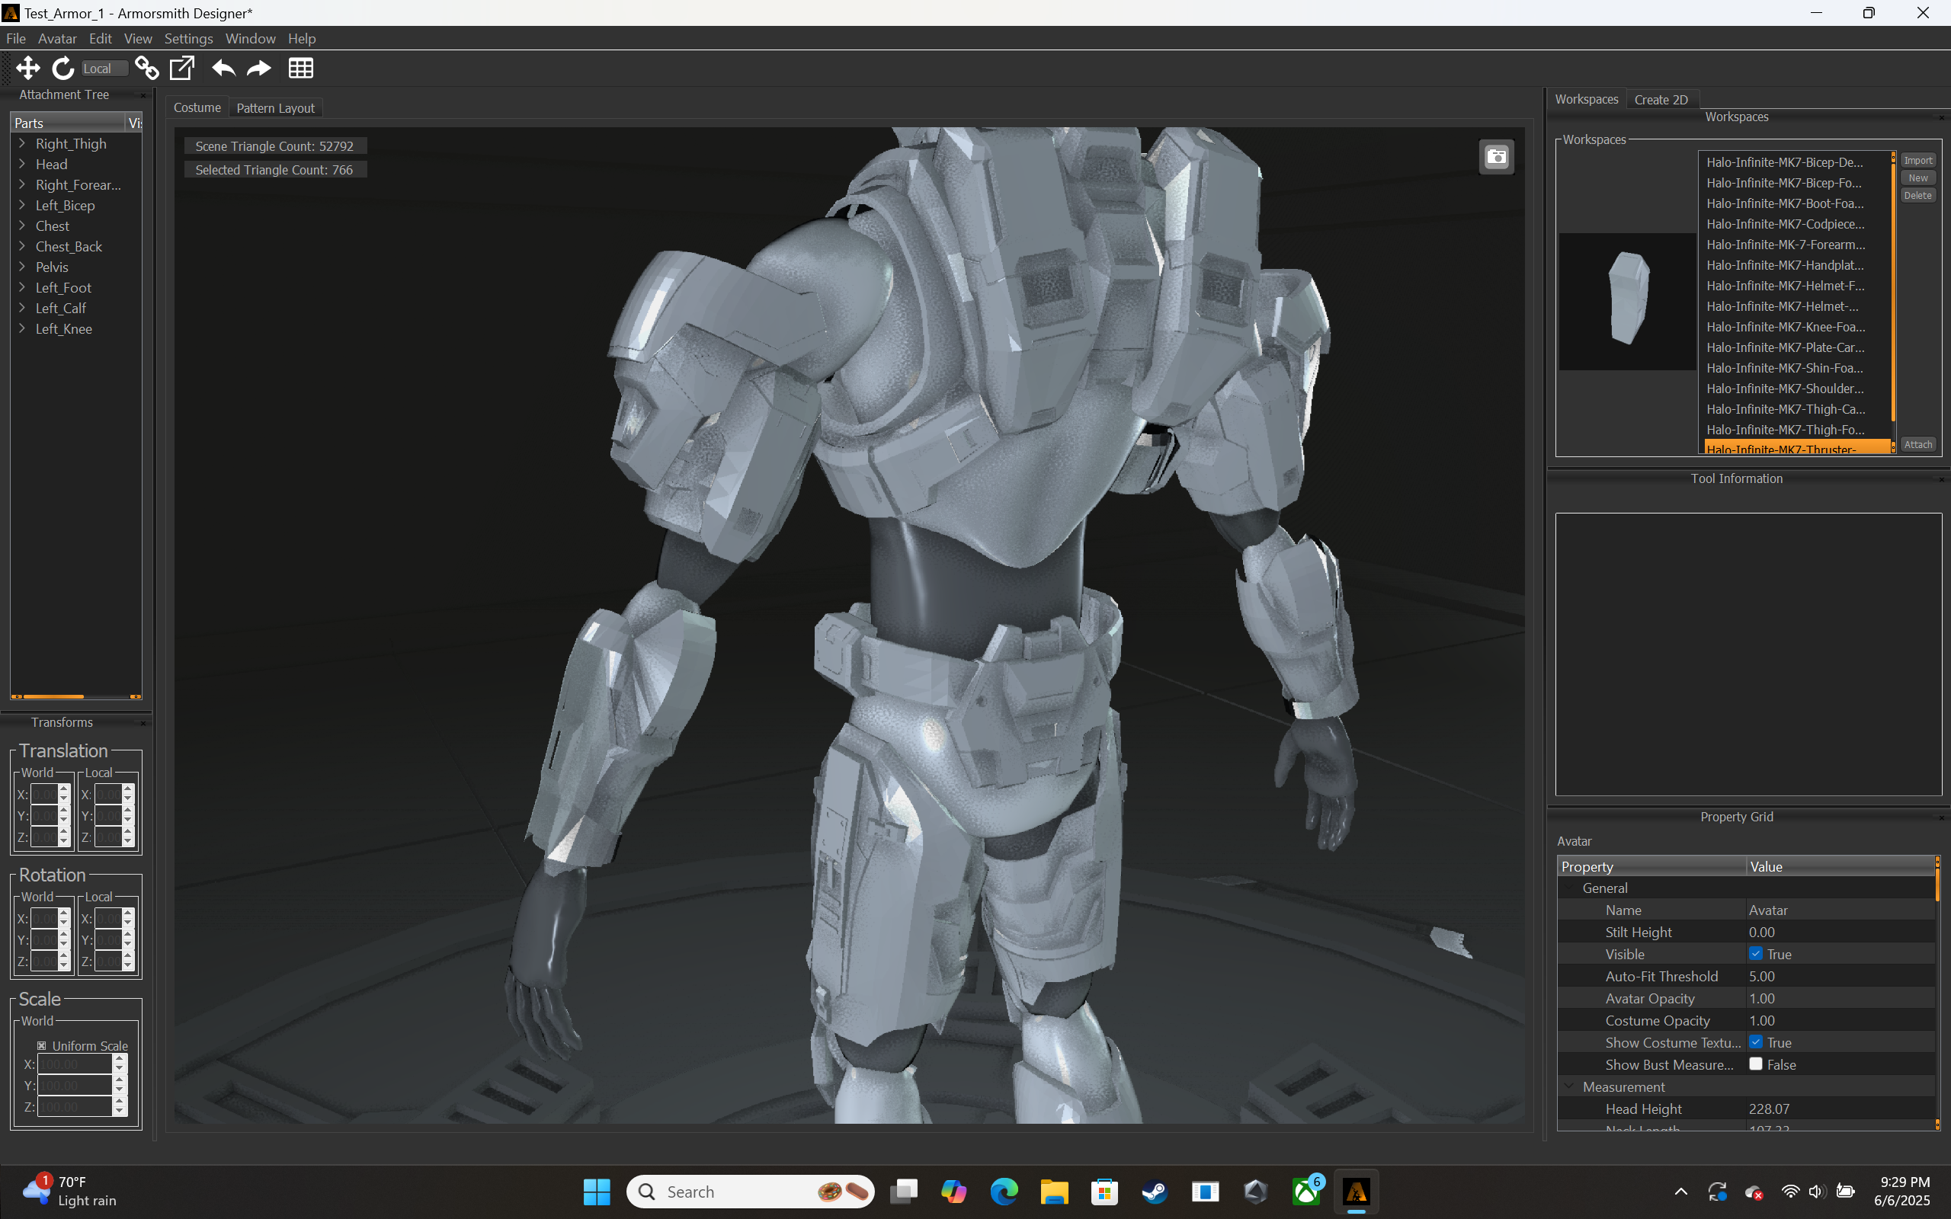Select the Translate move tool

28,69
